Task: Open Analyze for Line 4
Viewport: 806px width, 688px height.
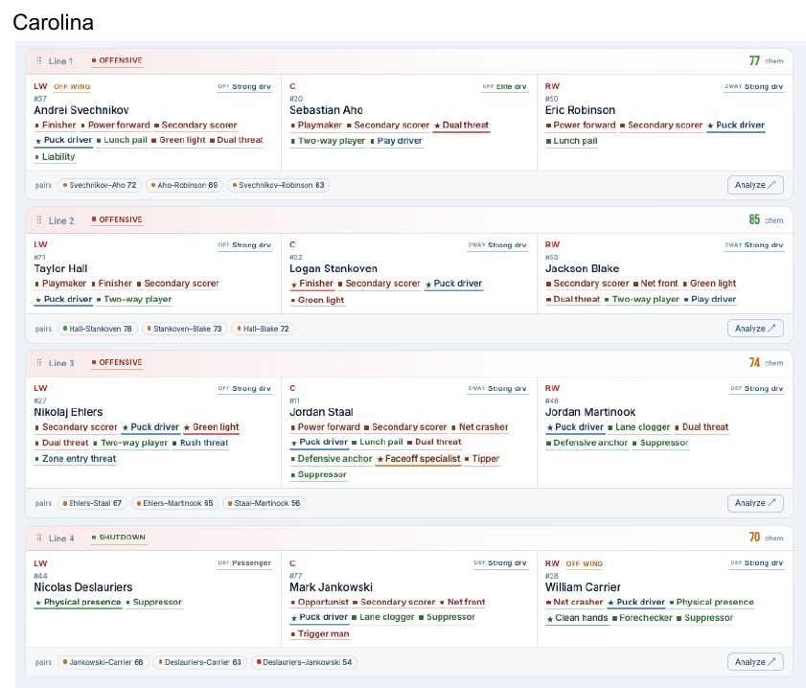Action: pos(755,662)
